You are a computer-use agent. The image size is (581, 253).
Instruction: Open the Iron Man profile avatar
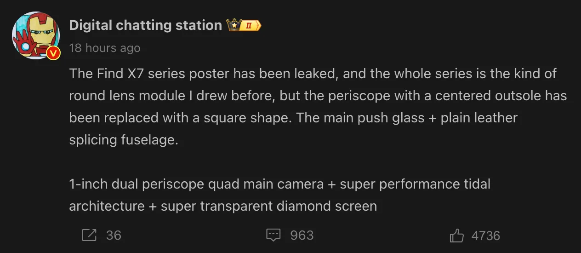[35, 36]
